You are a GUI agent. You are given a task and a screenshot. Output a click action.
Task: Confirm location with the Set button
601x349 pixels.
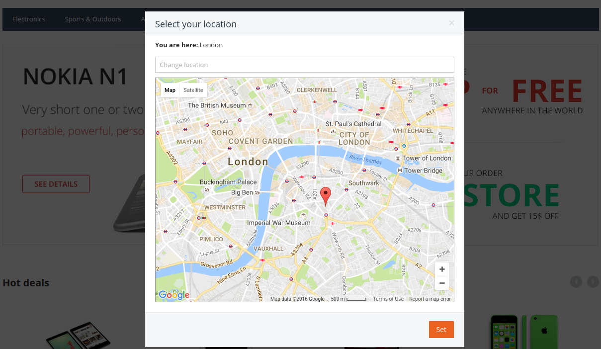click(441, 330)
